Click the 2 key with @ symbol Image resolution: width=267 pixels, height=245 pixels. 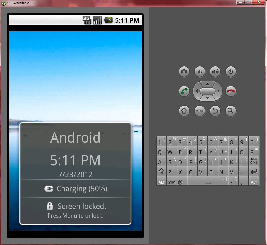(x=172, y=141)
